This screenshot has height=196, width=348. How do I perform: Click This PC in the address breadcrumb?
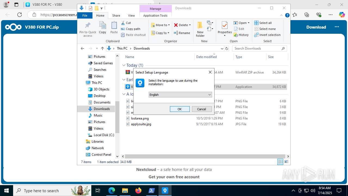[x=122, y=48]
